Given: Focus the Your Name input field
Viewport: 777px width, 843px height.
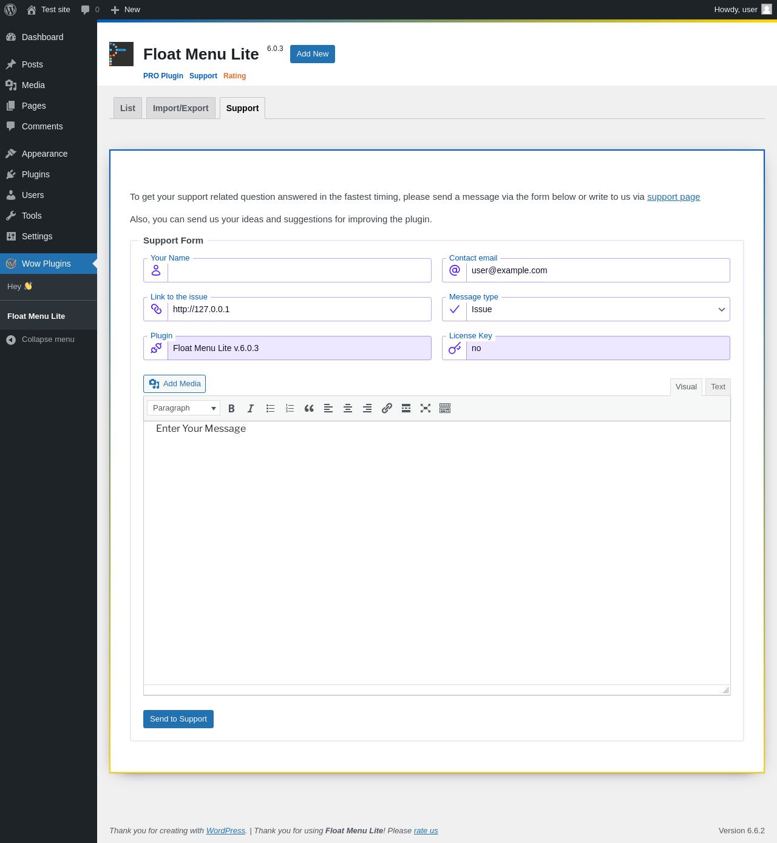Looking at the screenshot, I should click(x=299, y=270).
